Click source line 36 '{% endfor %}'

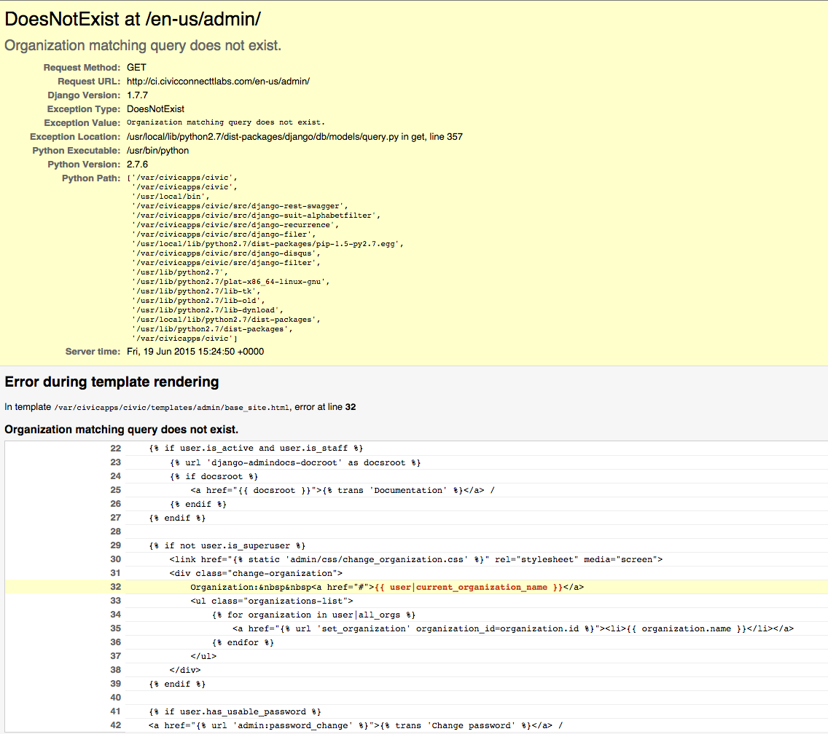[x=243, y=642]
